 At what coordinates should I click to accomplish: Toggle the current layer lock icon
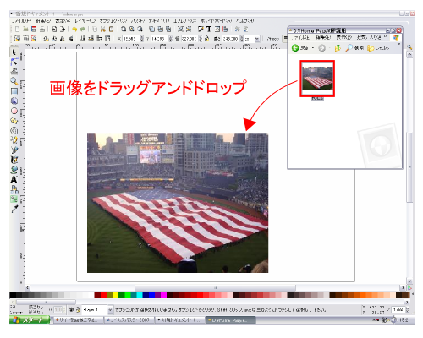pos(78,310)
